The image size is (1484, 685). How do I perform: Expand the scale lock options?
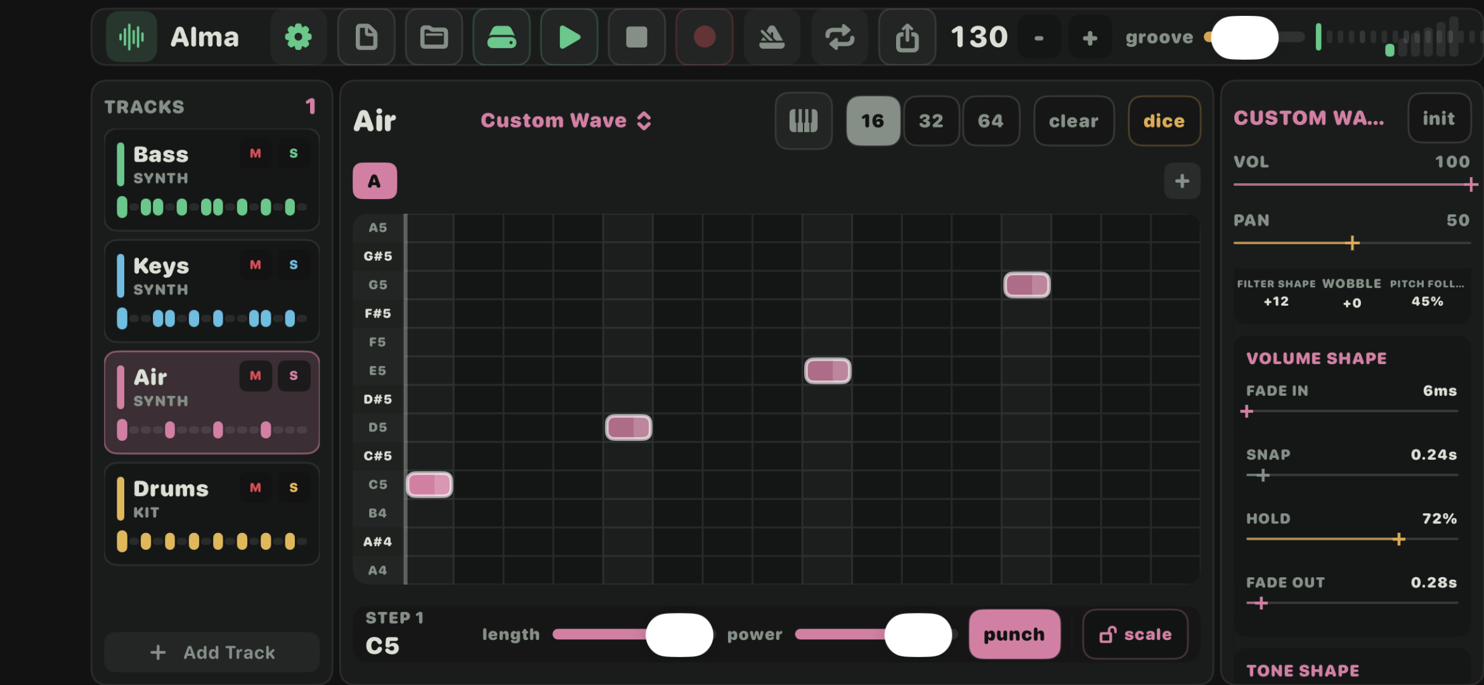[1135, 634]
